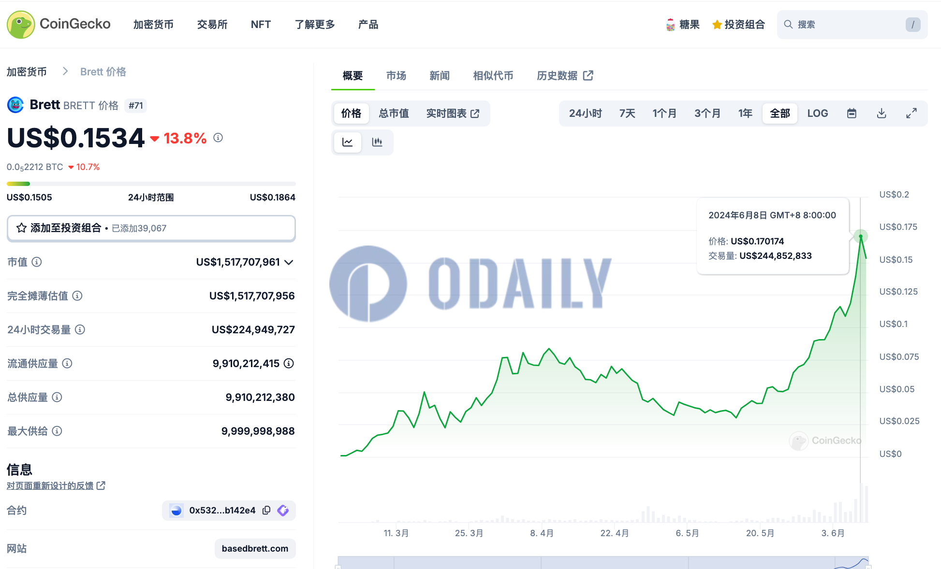Viewport: 941px width, 569px height.
Task: Select 7天 time range
Action: click(x=627, y=114)
